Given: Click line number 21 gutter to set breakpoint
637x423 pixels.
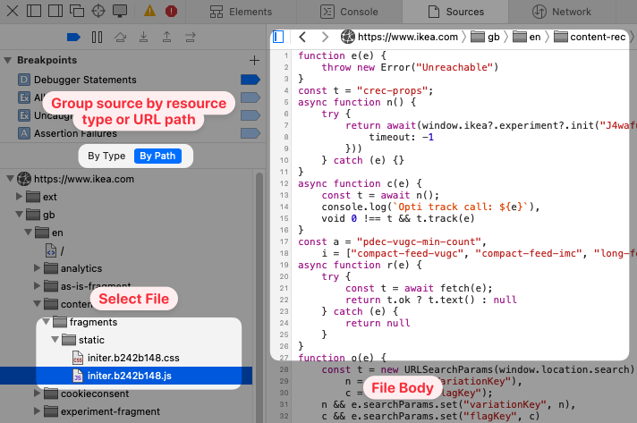Looking at the screenshot, I should pyautogui.click(x=284, y=288).
